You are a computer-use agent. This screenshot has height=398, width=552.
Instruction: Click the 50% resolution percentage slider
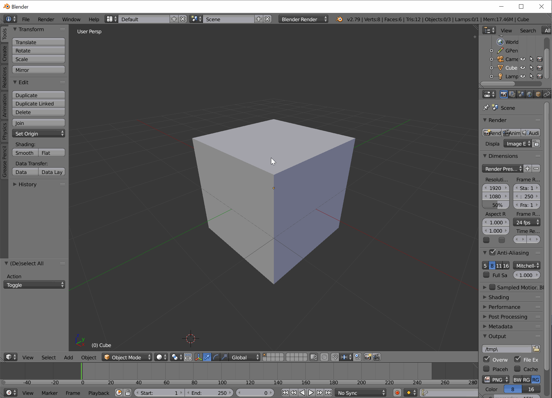(x=495, y=205)
